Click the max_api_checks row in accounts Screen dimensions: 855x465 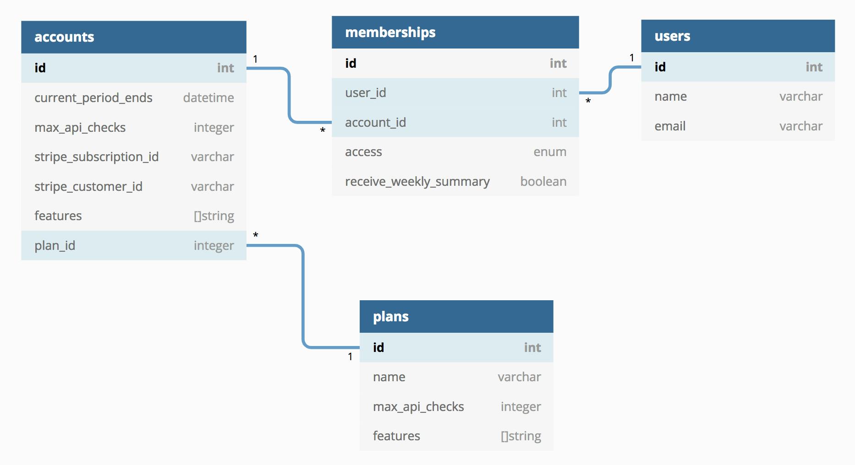coord(134,127)
